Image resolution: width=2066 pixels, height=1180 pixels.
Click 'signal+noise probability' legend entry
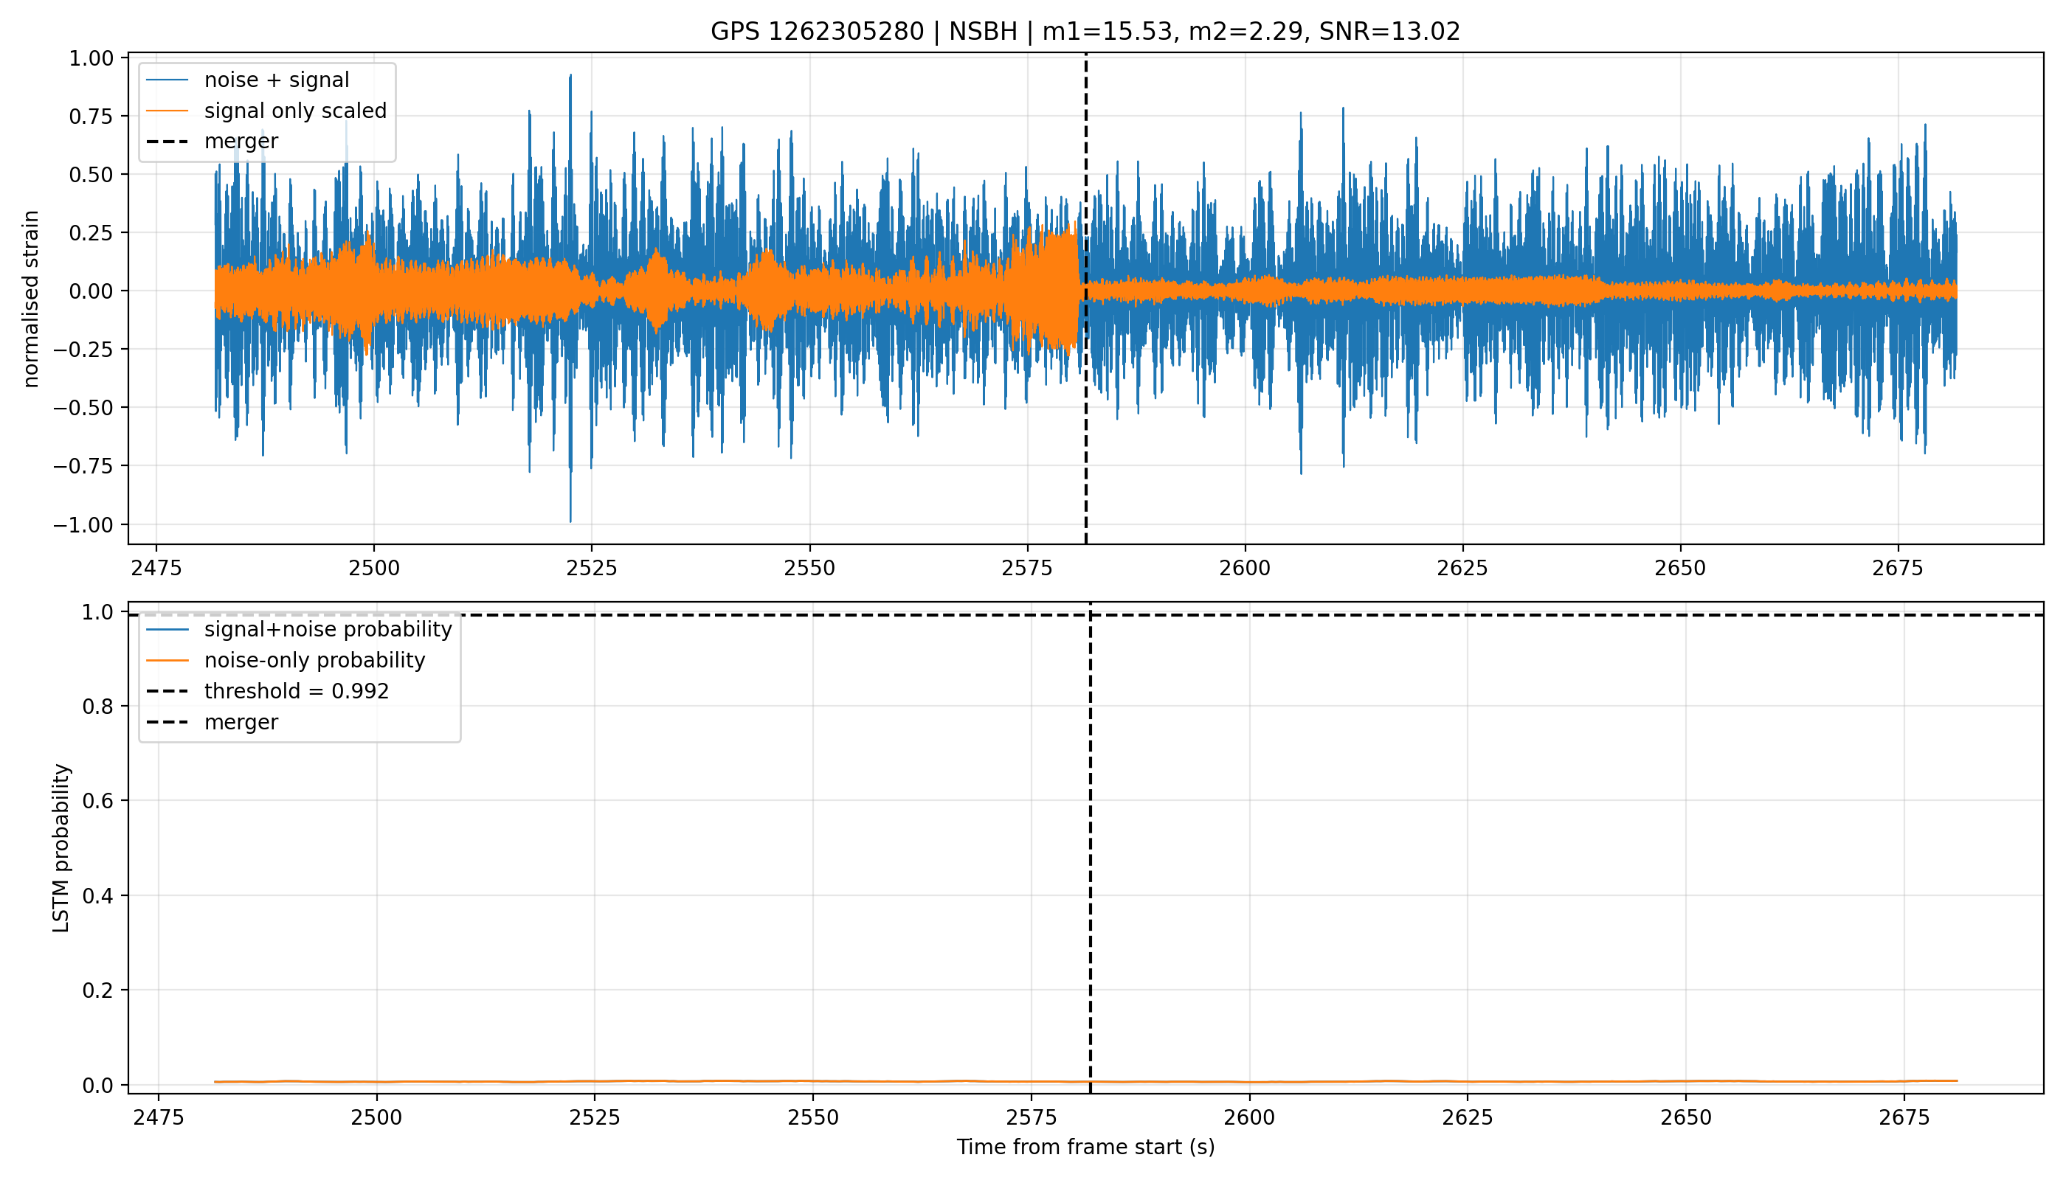[x=298, y=630]
